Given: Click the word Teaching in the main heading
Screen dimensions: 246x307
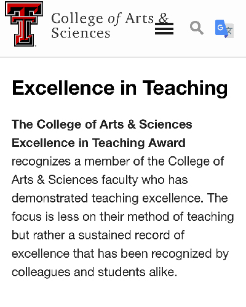Looking at the screenshot, I should coord(185,89).
